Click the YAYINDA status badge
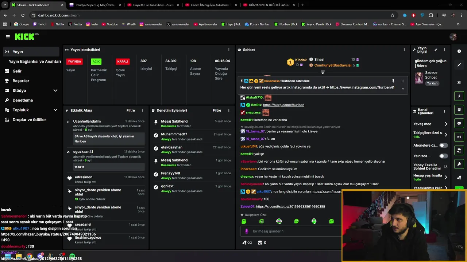The image size is (467, 262). click(x=74, y=61)
